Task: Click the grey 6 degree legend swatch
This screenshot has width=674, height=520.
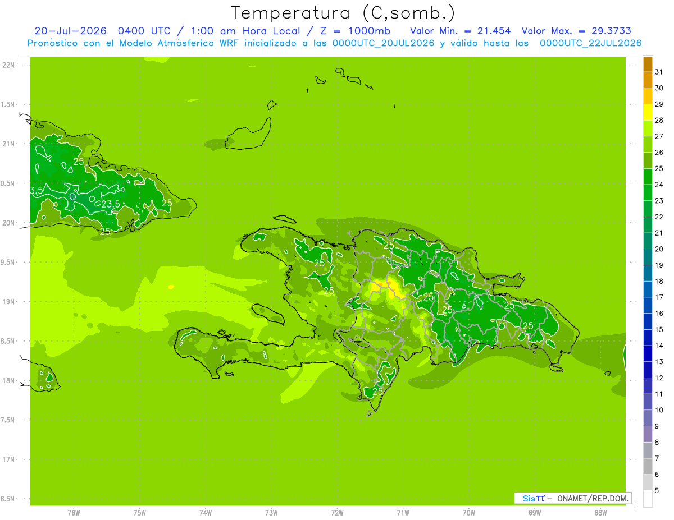Action: (x=648, y=466)
